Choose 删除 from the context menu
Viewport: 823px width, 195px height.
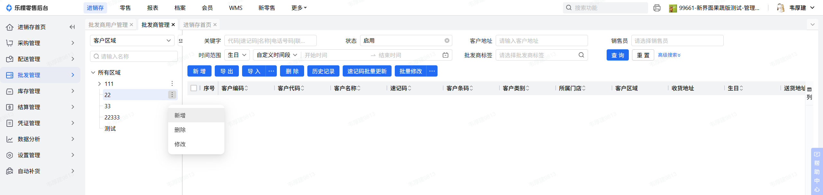196,130
